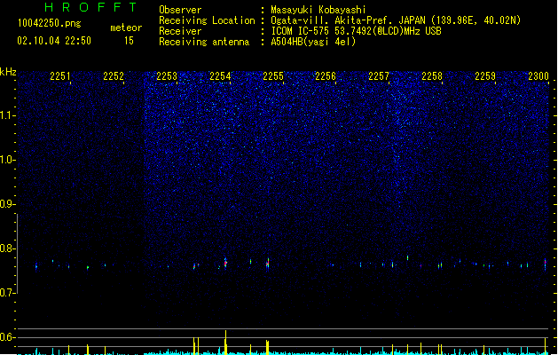Click the Receiver label
The image size is (558, 355).
click(x=180, y=31)
